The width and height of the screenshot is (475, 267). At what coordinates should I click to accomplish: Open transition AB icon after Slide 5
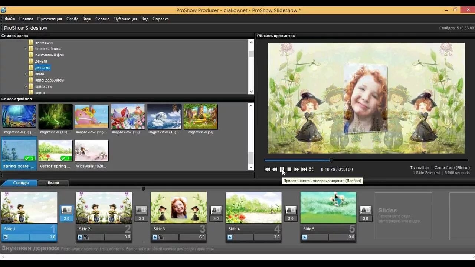(366, 210)
